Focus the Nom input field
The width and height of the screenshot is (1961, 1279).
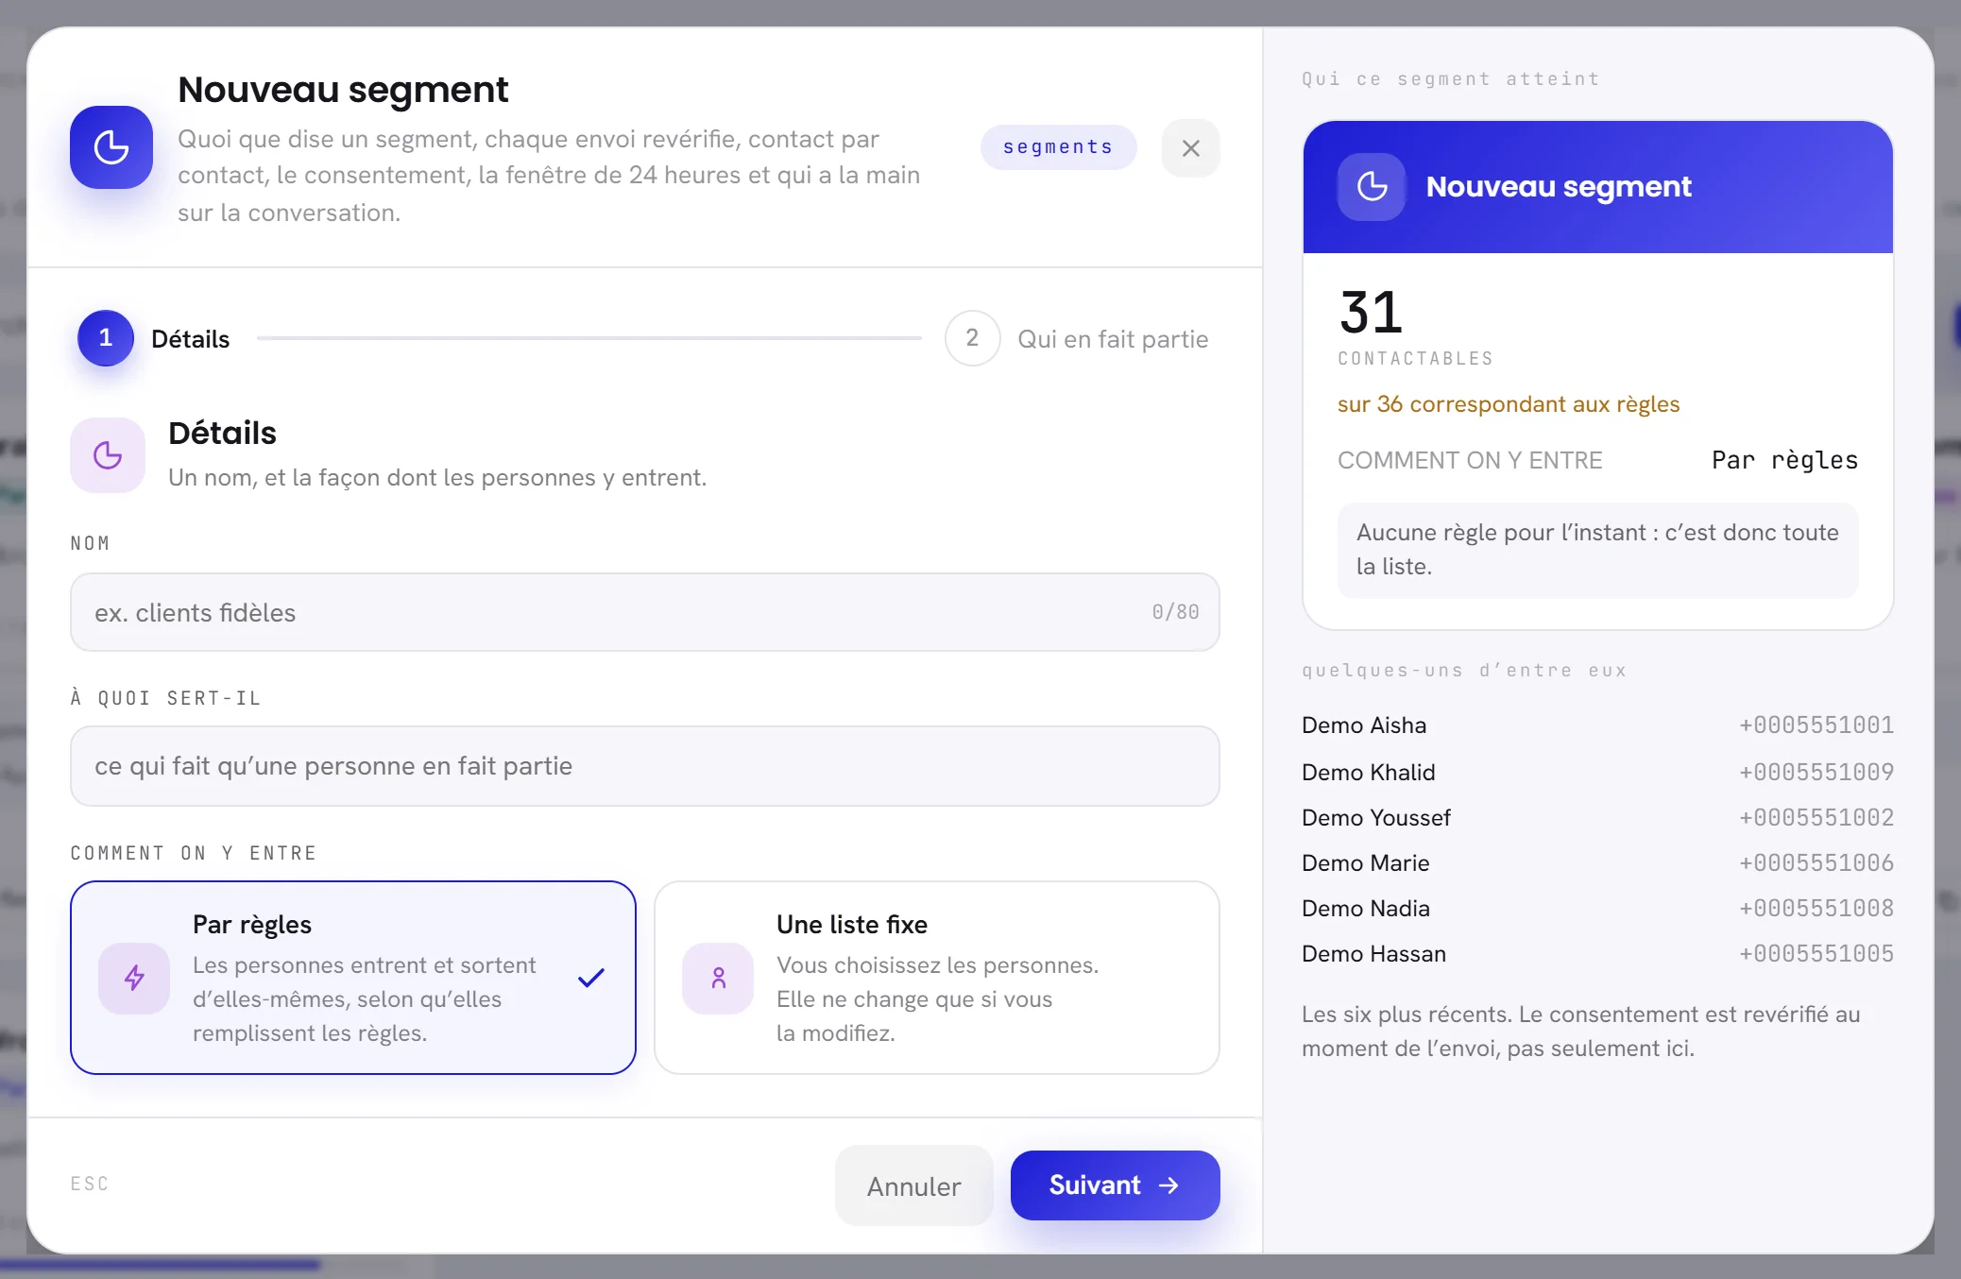pos(645,612)
